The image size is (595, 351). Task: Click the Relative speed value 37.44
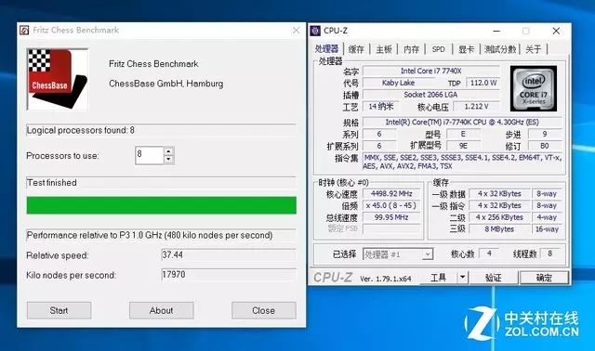pyautogui.click(x=229, y=254)
